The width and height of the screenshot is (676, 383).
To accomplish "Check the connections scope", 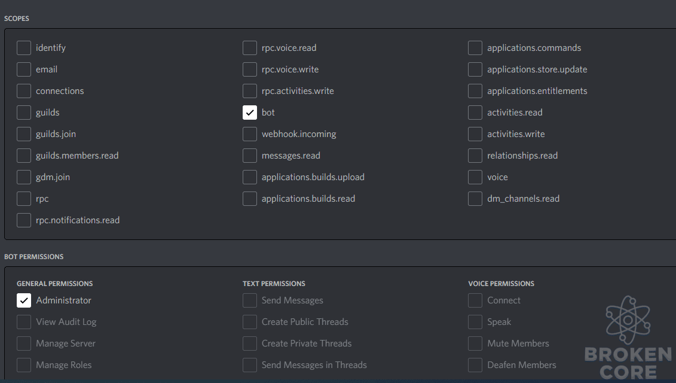I will pos(24,91).
